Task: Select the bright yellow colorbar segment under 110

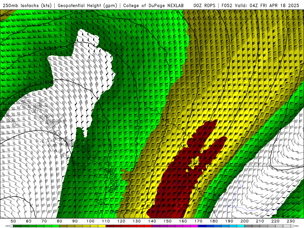Action: pyautogui.click(x=102, y=226)
